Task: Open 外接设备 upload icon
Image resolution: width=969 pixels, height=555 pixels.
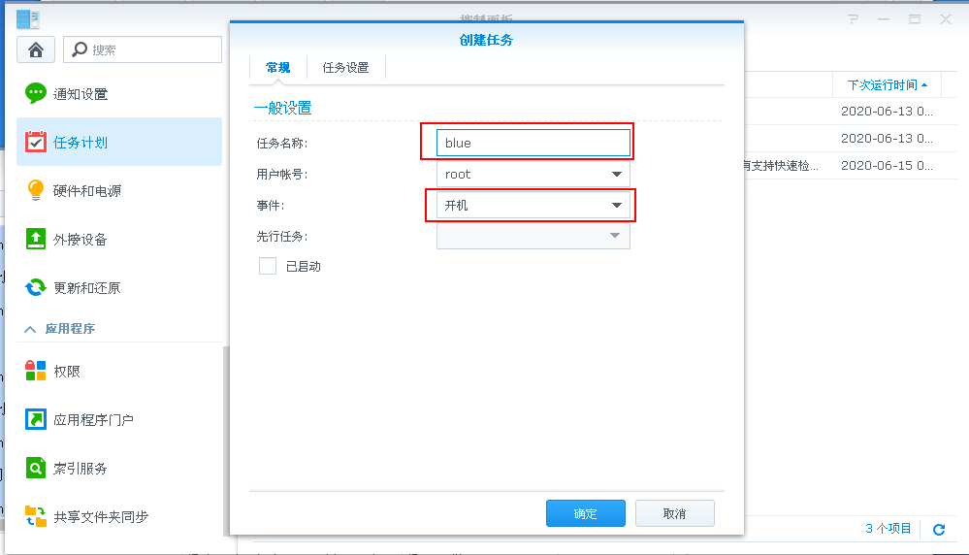Action: click(35, 239)
